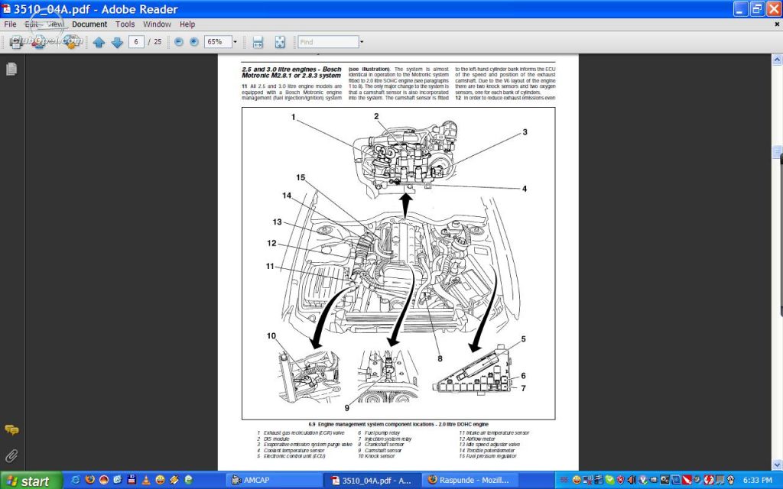Click the floppy disk quick launch icon
Screen dimensions: 783x489
[132, 480]
